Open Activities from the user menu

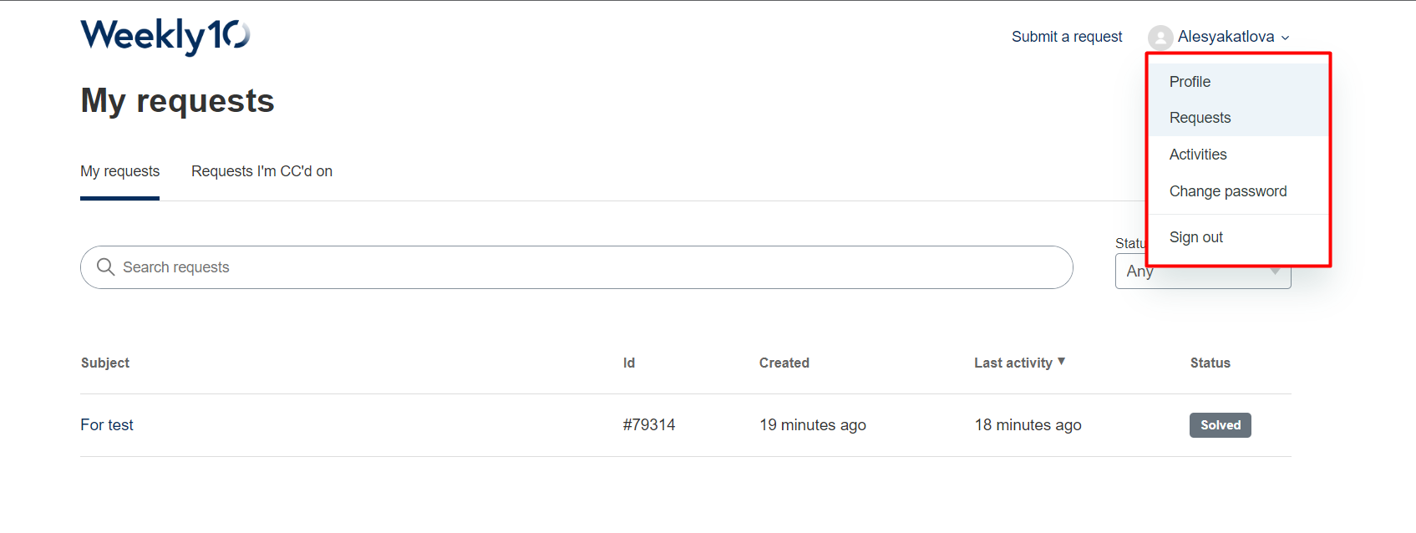click(1198, 155)
